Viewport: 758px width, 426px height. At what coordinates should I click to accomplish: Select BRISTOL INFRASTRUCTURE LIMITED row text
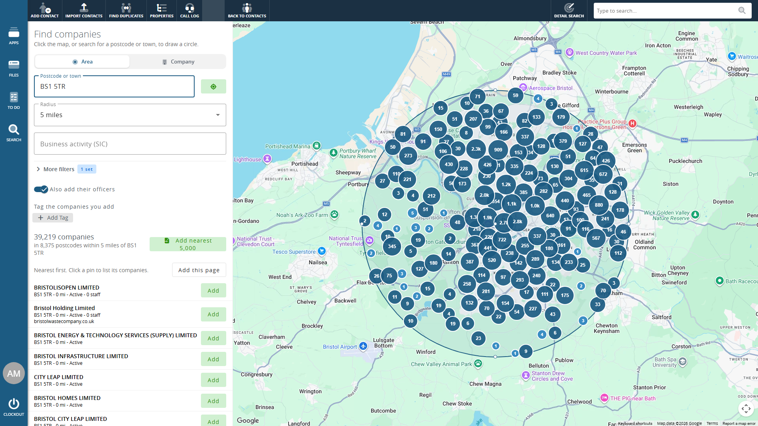81,356
